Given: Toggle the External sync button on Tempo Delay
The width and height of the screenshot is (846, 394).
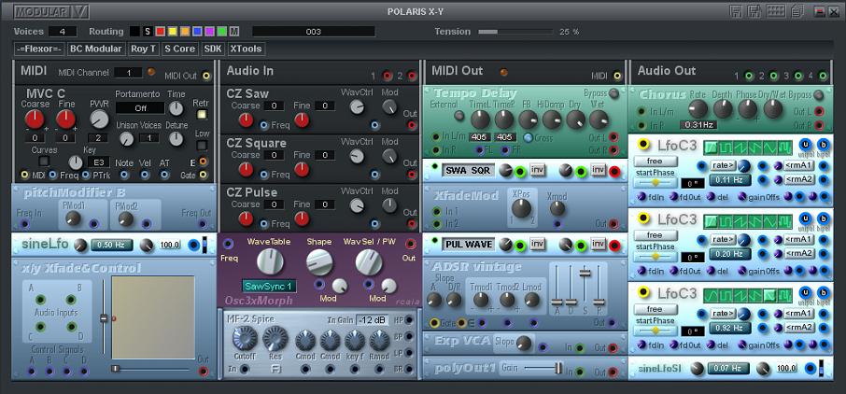Looking at the screenshot, I should 458,115.
